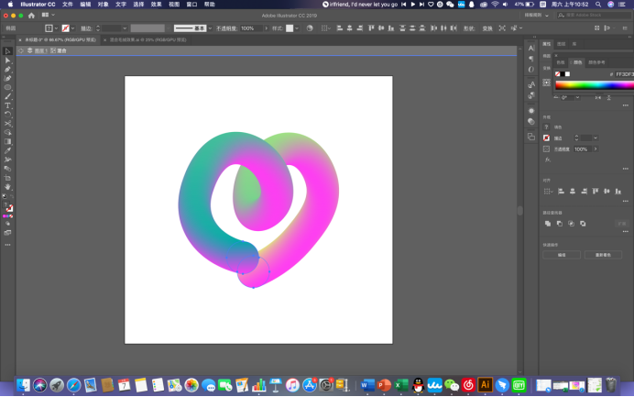The image size is (634, 397).
Task: Click flip vertical icon in Transform section
Action: [x=609, y=98]
